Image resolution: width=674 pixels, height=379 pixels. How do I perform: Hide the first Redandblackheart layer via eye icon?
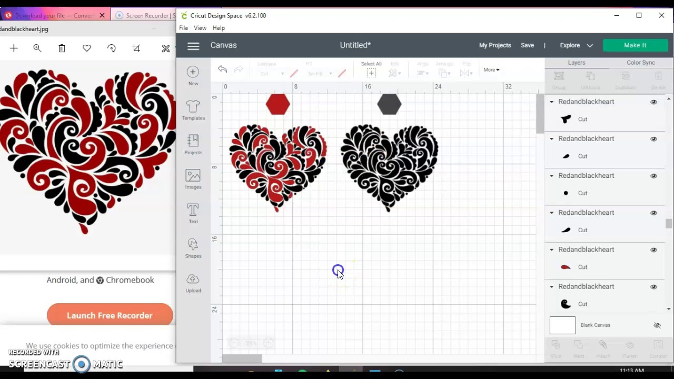653,102
